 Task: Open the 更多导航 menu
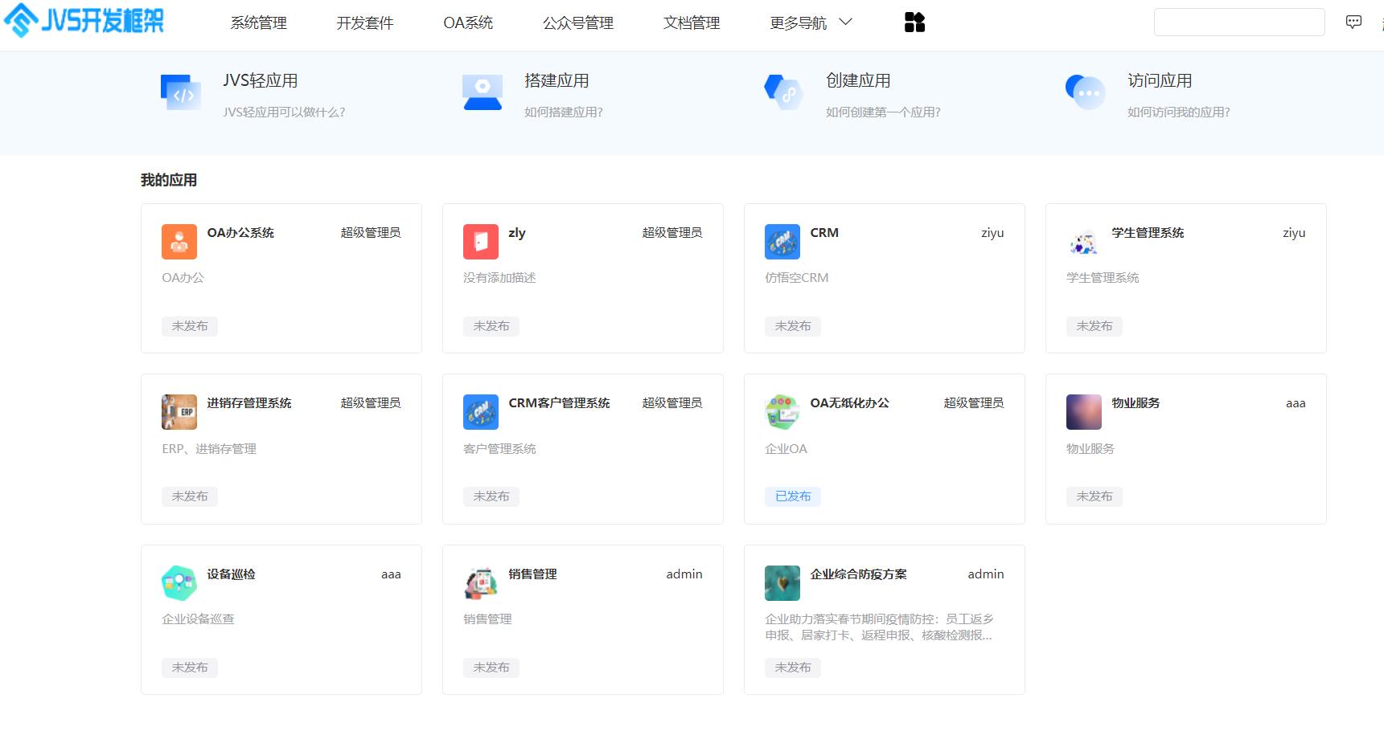pos(799,23)
